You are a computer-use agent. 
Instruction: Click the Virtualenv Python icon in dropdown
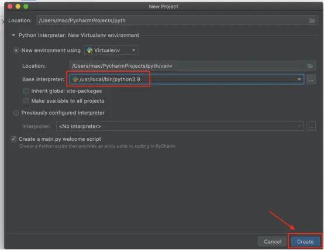click(89, 50)
